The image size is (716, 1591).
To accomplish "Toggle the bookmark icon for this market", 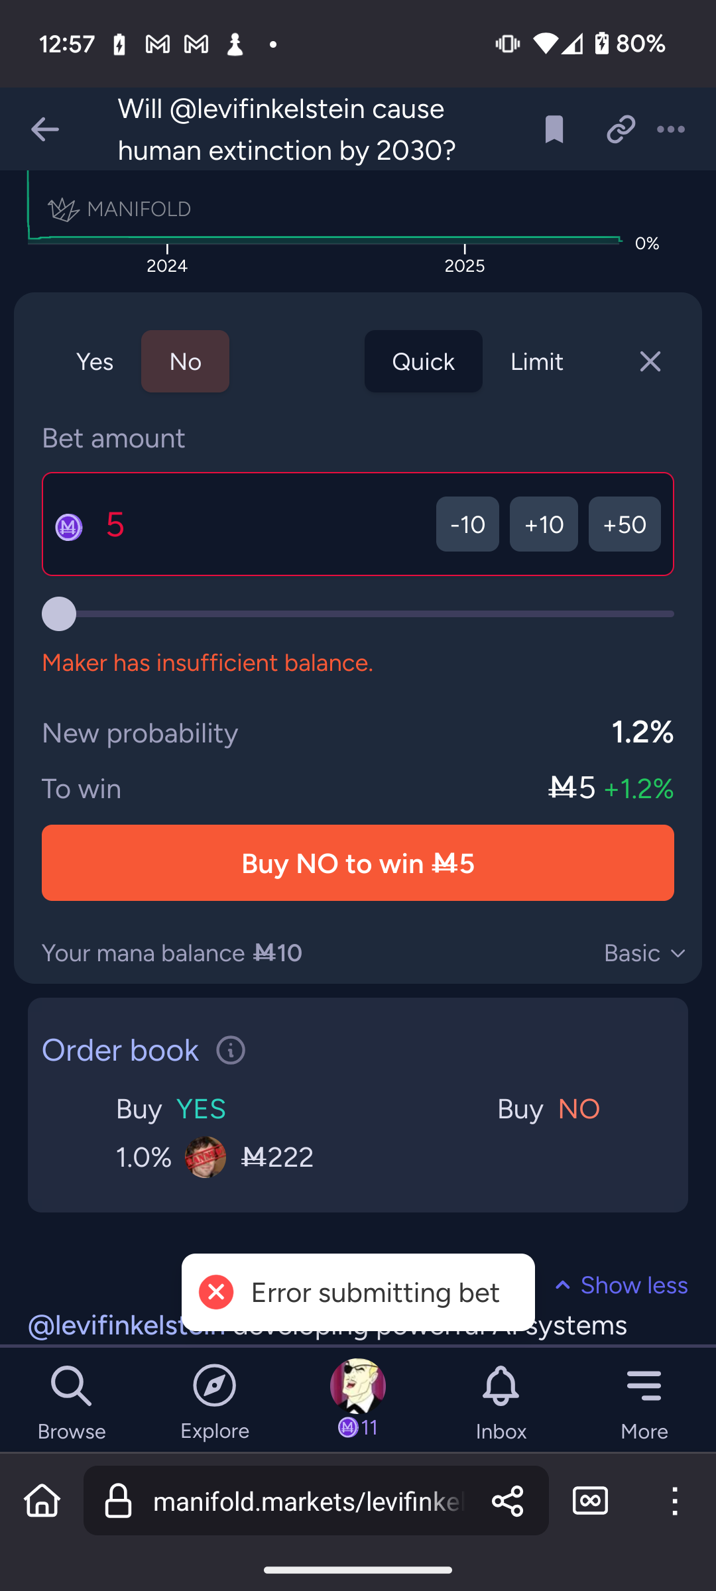I will pyautogui.click(x=554, y=129).
